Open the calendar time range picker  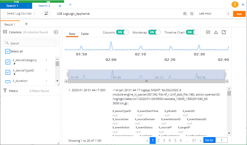pos(185,14)
